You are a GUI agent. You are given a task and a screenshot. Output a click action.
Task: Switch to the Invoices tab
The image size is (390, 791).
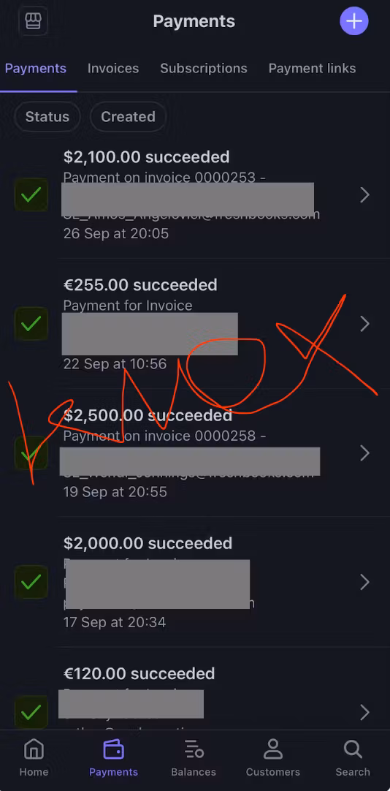pos(113,68)
